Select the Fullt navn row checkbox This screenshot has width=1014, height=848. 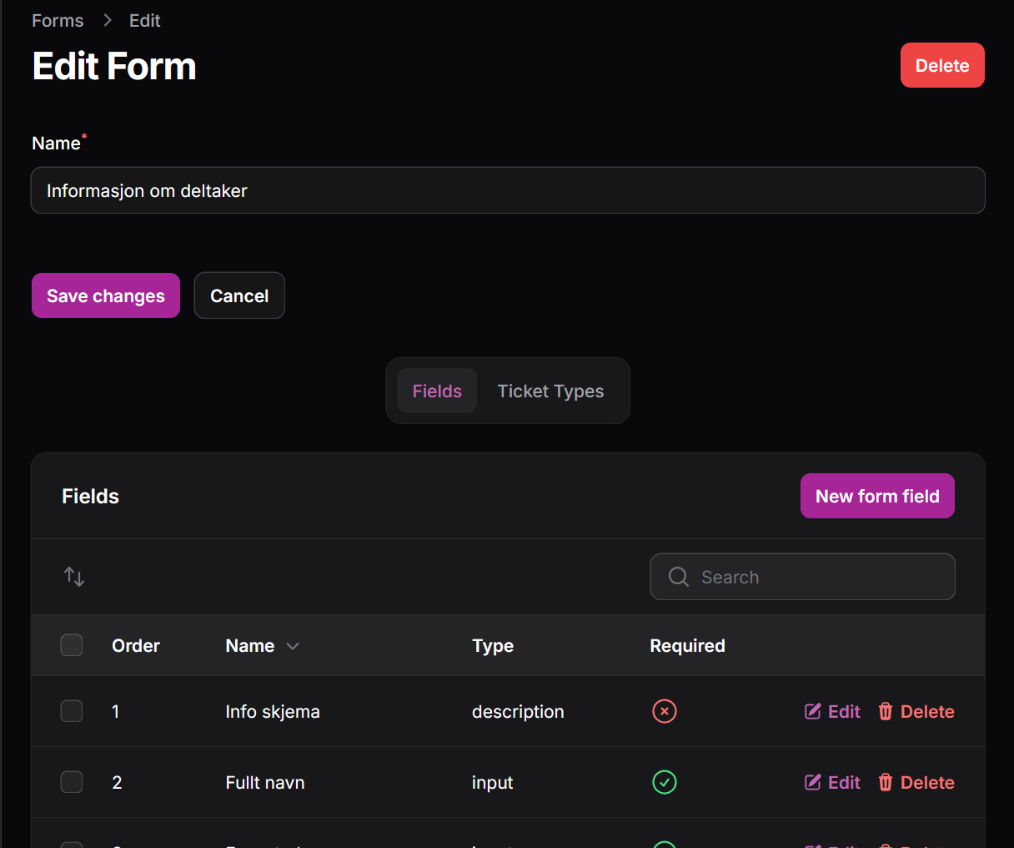coord(72,782)
